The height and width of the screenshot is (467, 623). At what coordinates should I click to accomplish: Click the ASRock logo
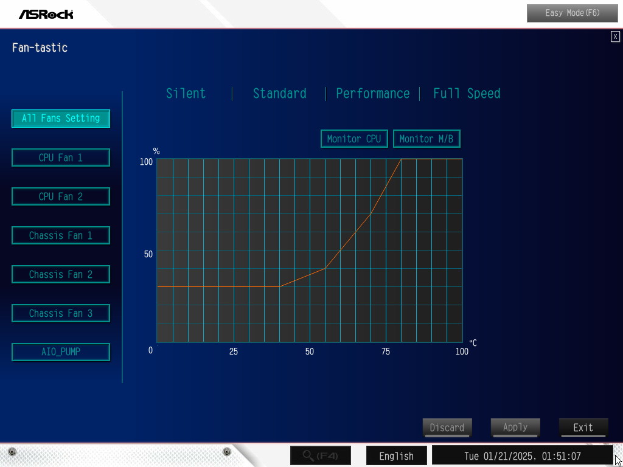click(x=46, y=15)
